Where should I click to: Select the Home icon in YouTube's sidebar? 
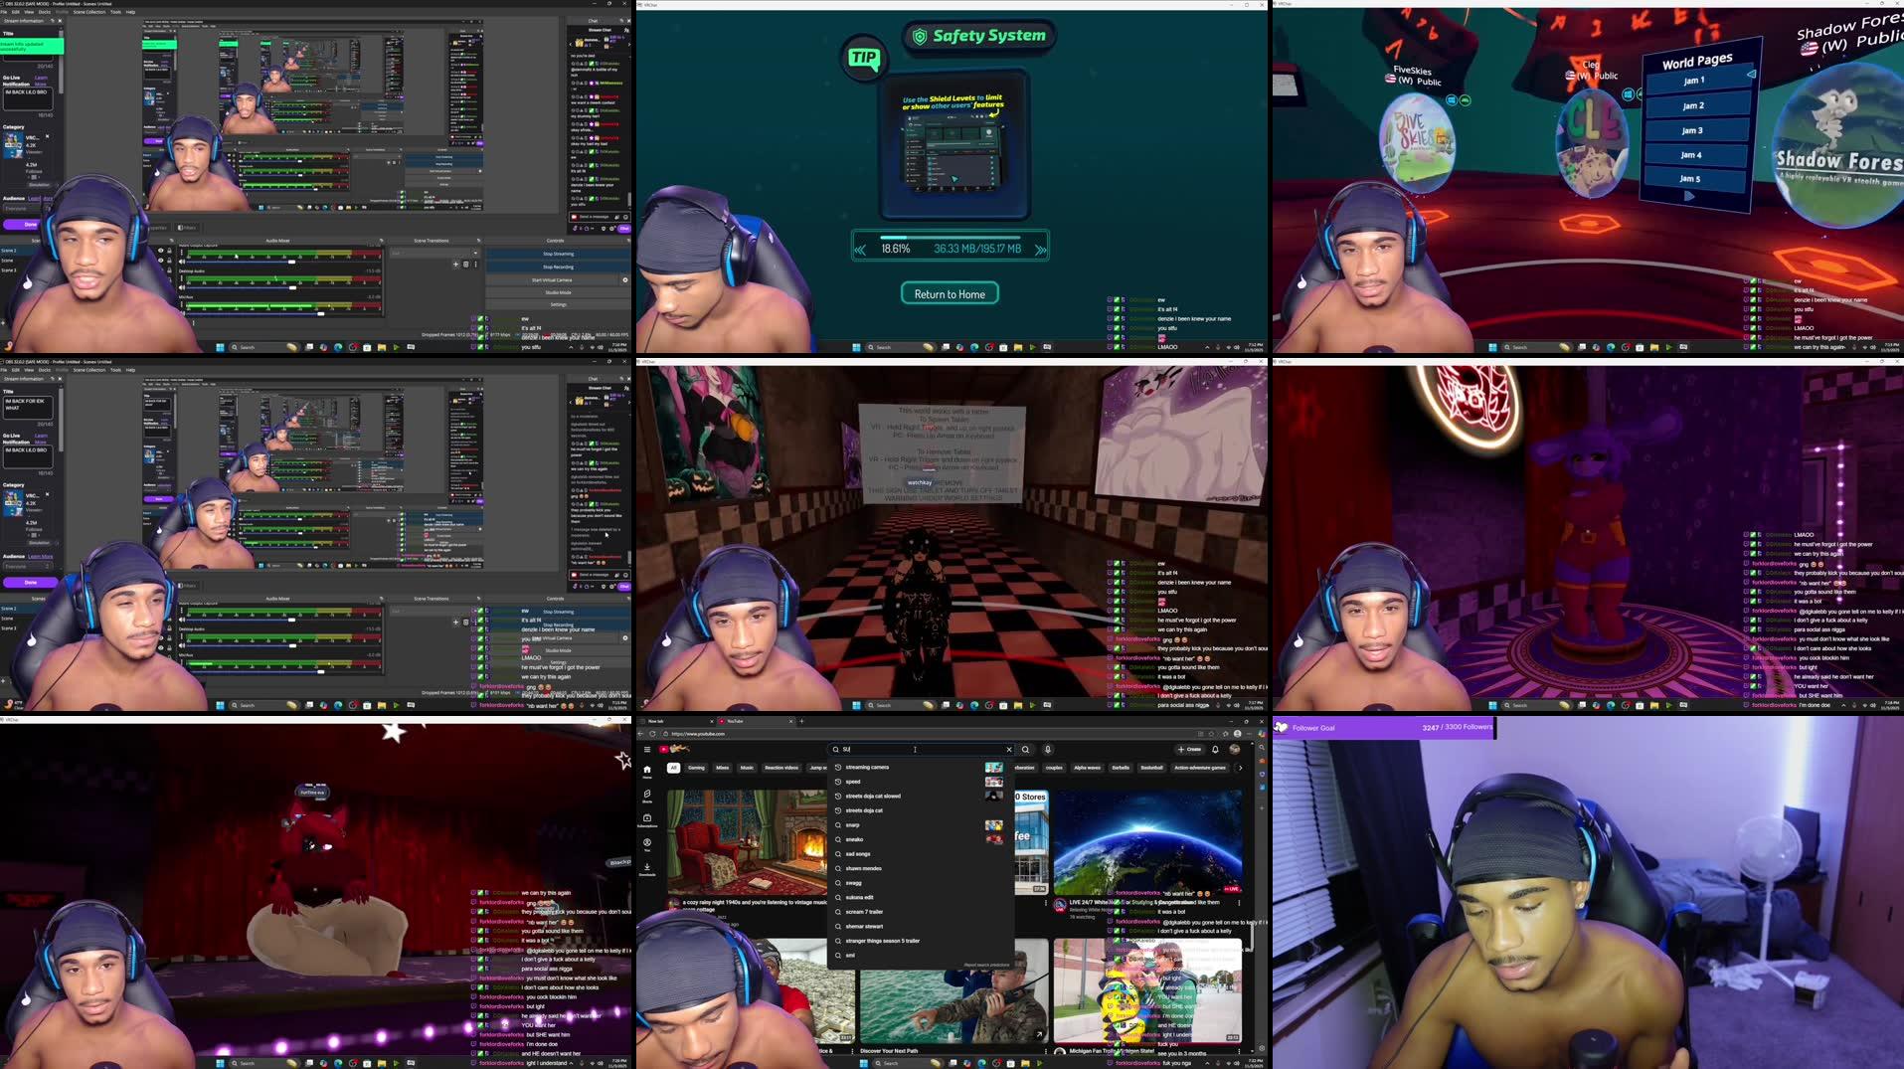click(x=647, y=770)
